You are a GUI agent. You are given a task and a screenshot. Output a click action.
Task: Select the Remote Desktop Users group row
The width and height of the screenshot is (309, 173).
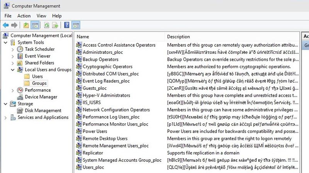(x=105, y=139)
